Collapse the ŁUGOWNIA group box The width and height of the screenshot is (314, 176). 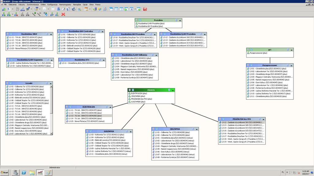131,131
